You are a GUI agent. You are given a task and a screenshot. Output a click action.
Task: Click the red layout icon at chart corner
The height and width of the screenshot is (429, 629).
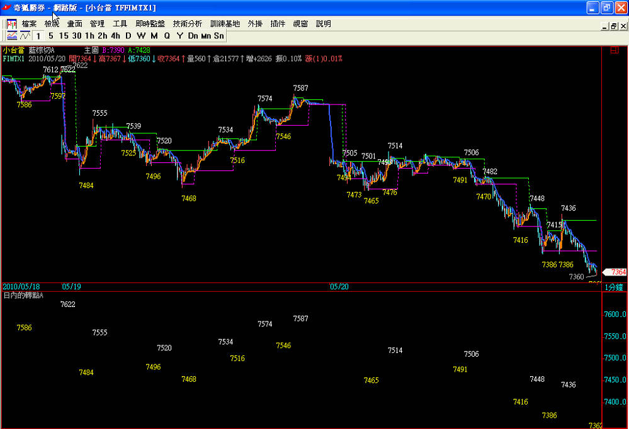[614, 50]
